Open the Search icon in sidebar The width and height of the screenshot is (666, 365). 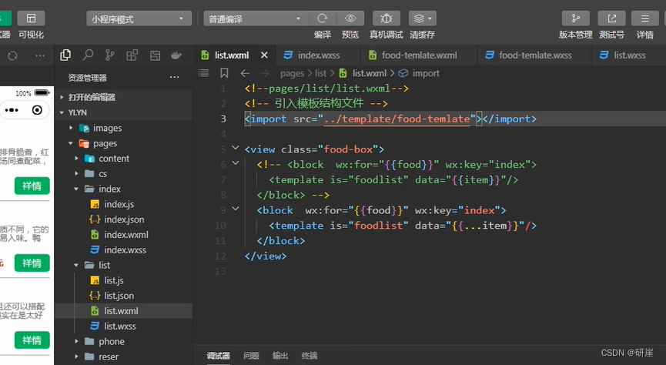(x=88, y=55)
